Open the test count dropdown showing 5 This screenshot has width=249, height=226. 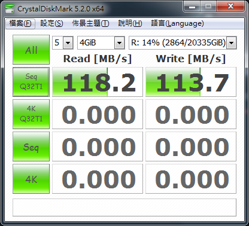(63, 42)
